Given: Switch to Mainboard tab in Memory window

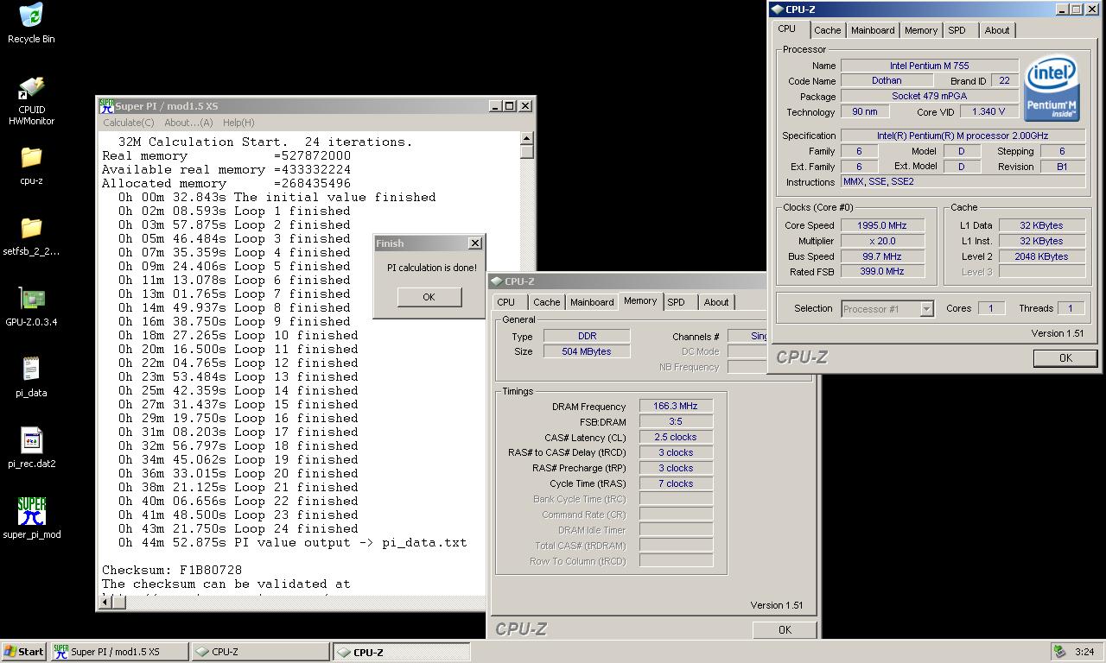Looking at the screenshot, I should coord(591,302).
